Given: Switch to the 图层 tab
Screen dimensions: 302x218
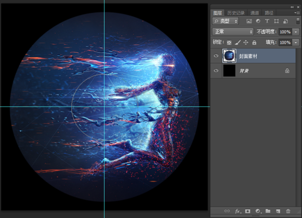Looking at the screenshot, I should tap(218, 13).
